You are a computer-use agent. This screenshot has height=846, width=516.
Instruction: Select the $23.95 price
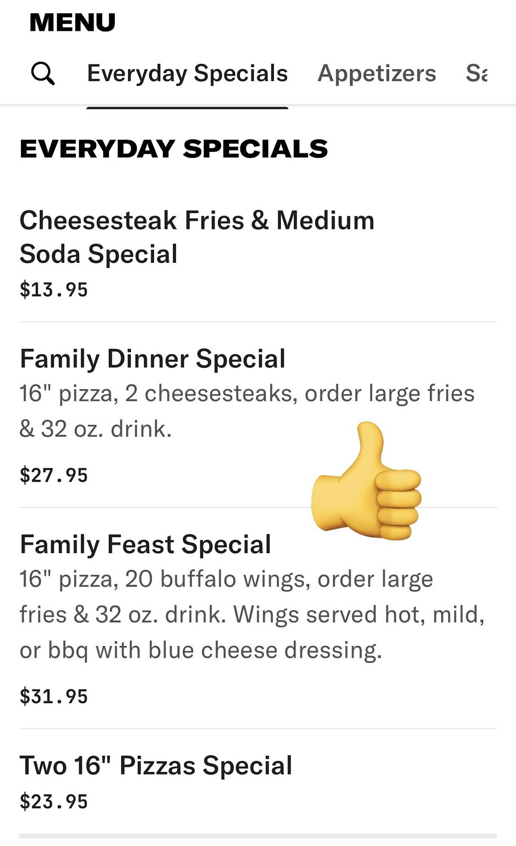pyautogui.click(x=54, y=802)
